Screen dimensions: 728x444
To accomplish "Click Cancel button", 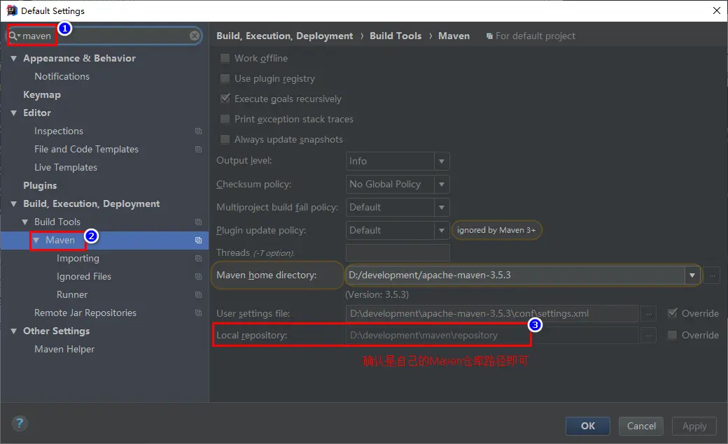I will click(x=641, y=426).
